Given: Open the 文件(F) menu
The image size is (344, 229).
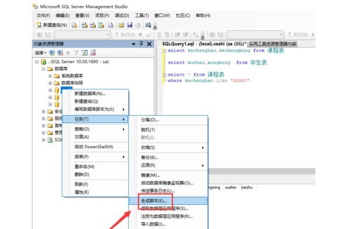Looking at the screenshot, I should click(43, 15).
